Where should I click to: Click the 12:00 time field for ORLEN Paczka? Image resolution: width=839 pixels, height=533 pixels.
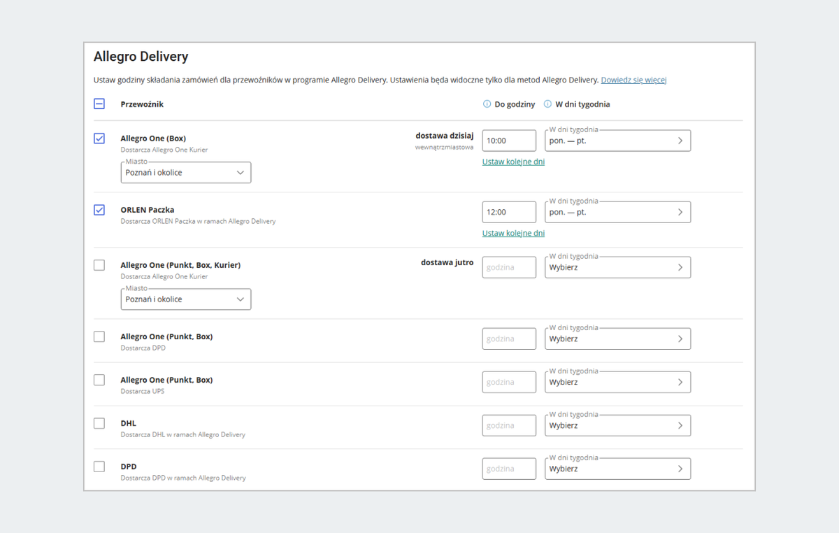pyautogui.click(x=509, y=212)
